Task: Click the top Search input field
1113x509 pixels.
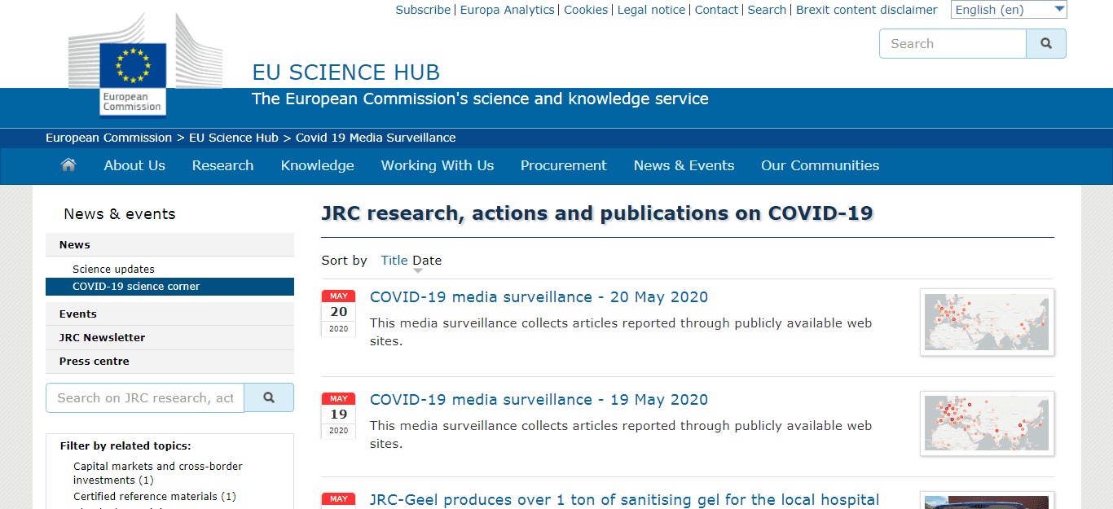Action: click(952, 44)
